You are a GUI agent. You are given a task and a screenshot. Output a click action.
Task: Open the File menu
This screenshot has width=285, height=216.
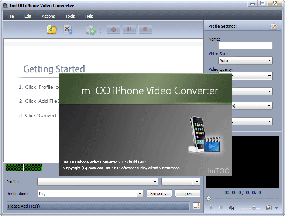[11, 16]
